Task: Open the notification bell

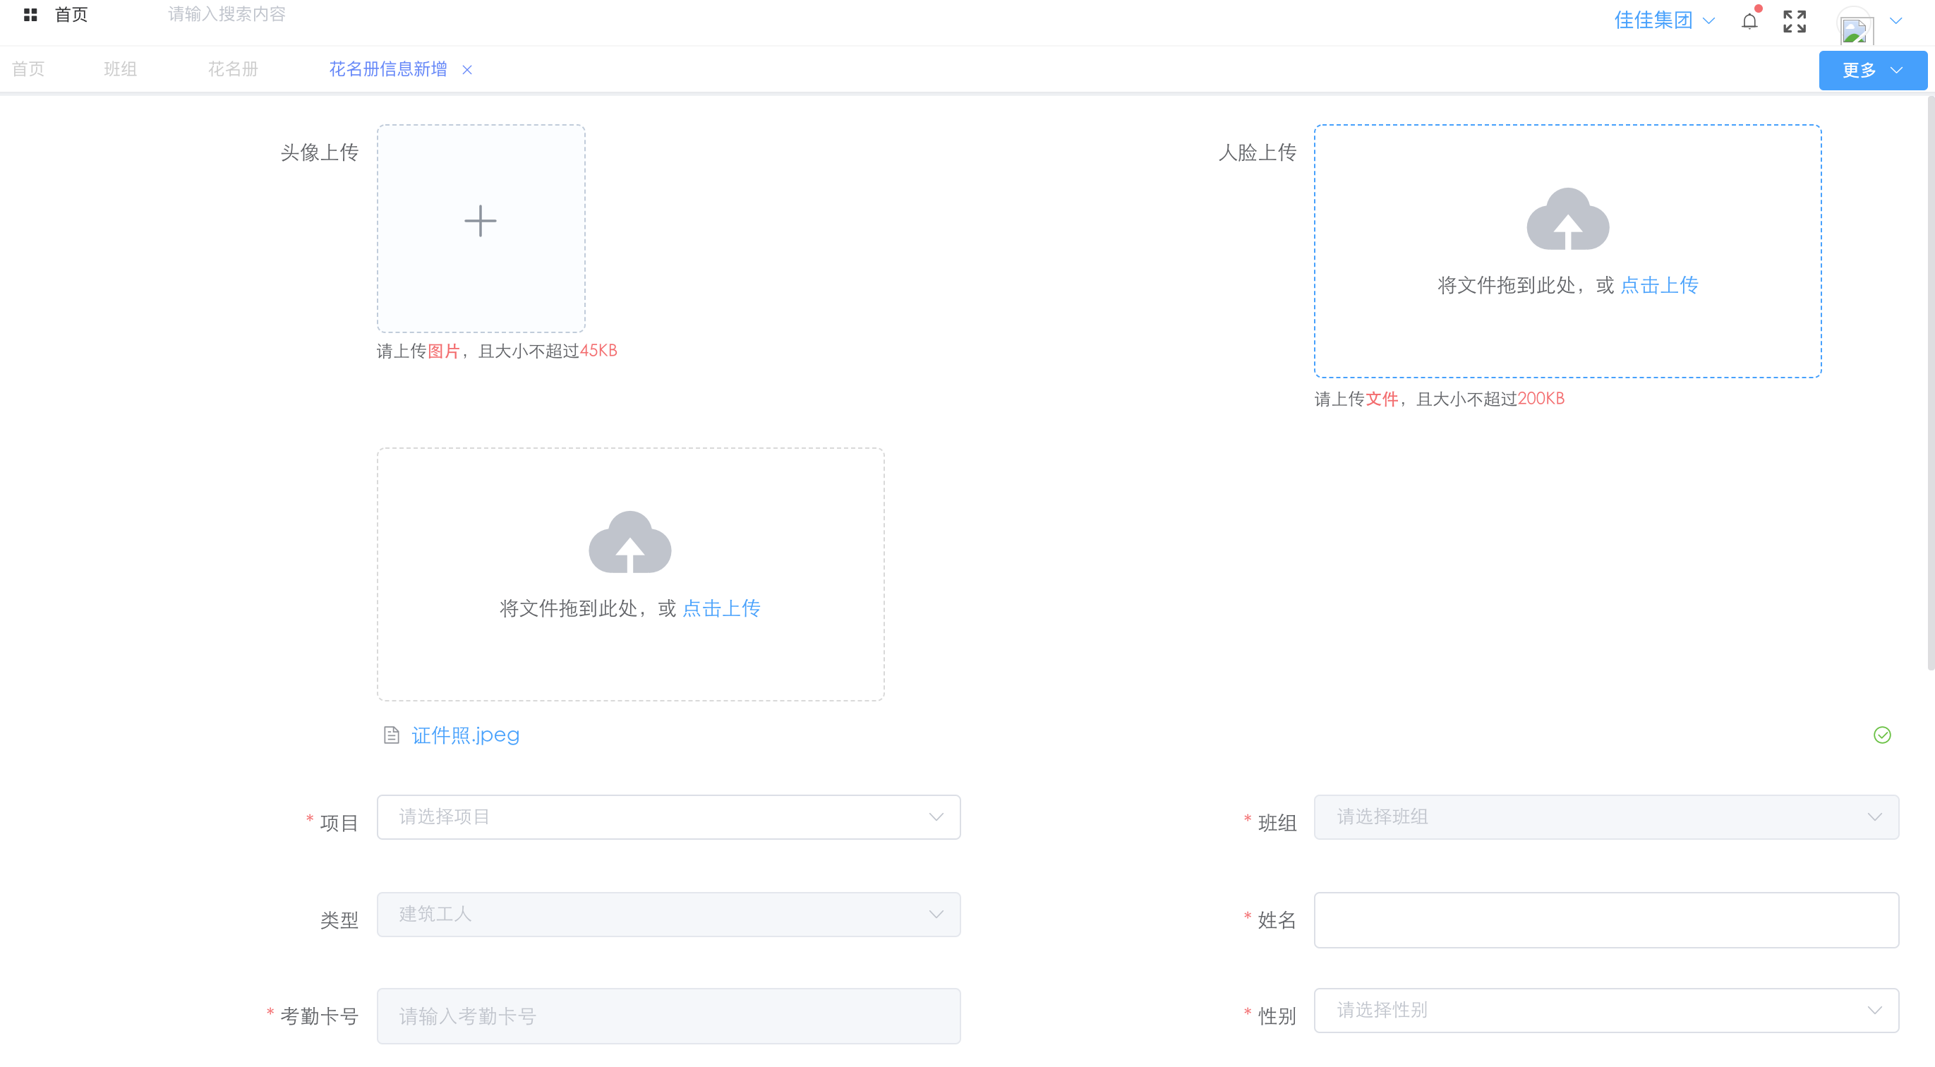Action: [1749, 21]
